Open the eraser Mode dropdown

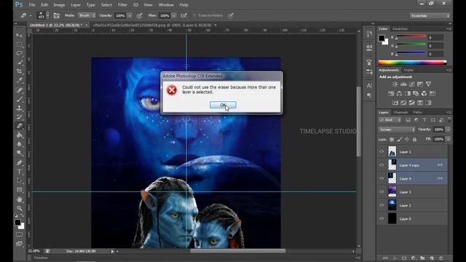[x=87, y=15]
